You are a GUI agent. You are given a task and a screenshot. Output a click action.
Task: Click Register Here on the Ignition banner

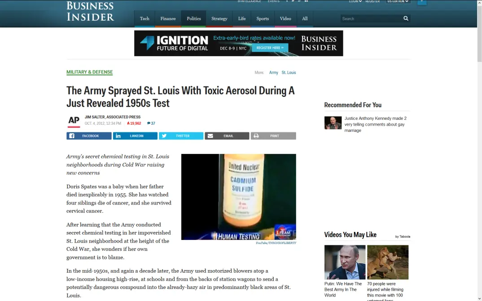[270, 48]
